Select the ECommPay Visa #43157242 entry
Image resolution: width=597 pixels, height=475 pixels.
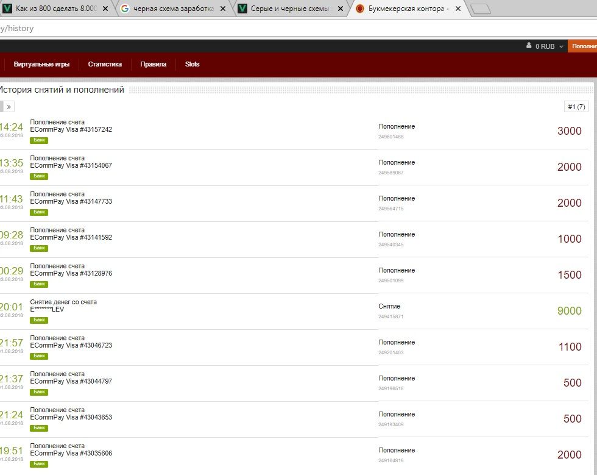pos(71,129)
